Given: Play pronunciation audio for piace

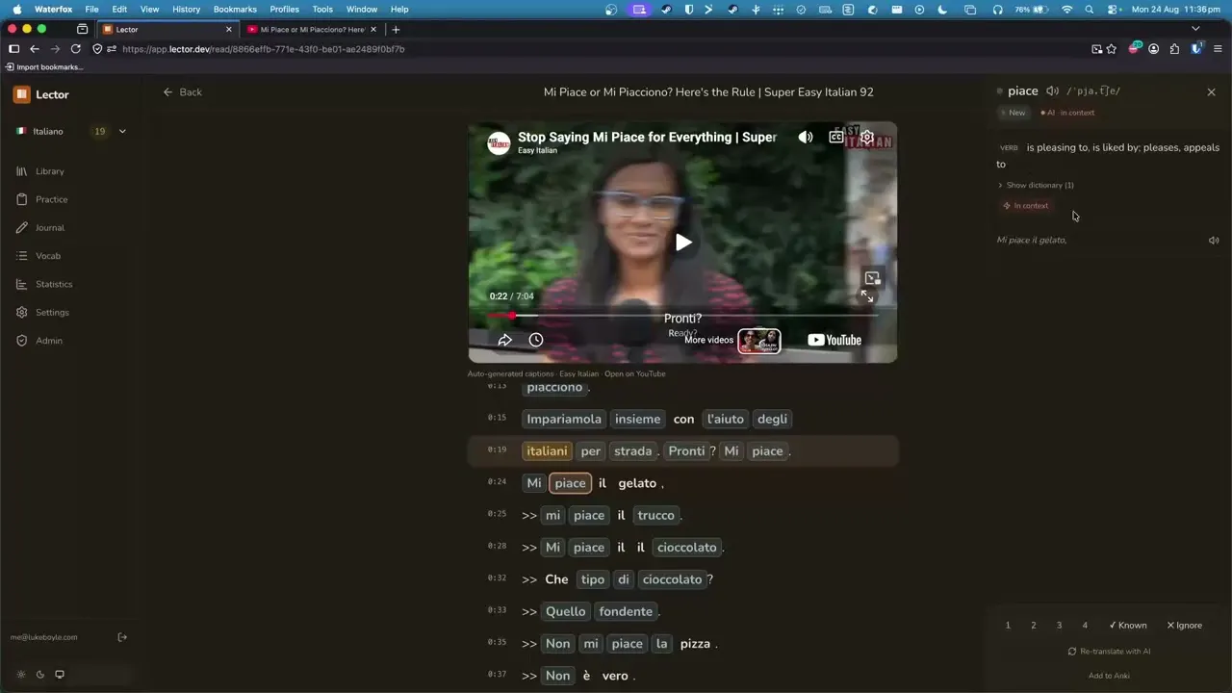Looking at the screenshot, I should [x=1053, y=91].
